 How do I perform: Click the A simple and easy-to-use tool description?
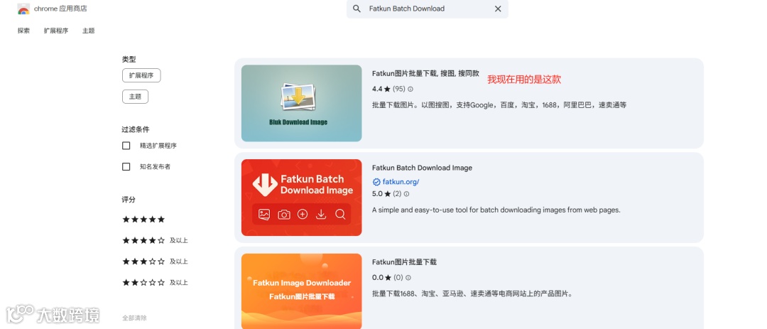[496, 210]
